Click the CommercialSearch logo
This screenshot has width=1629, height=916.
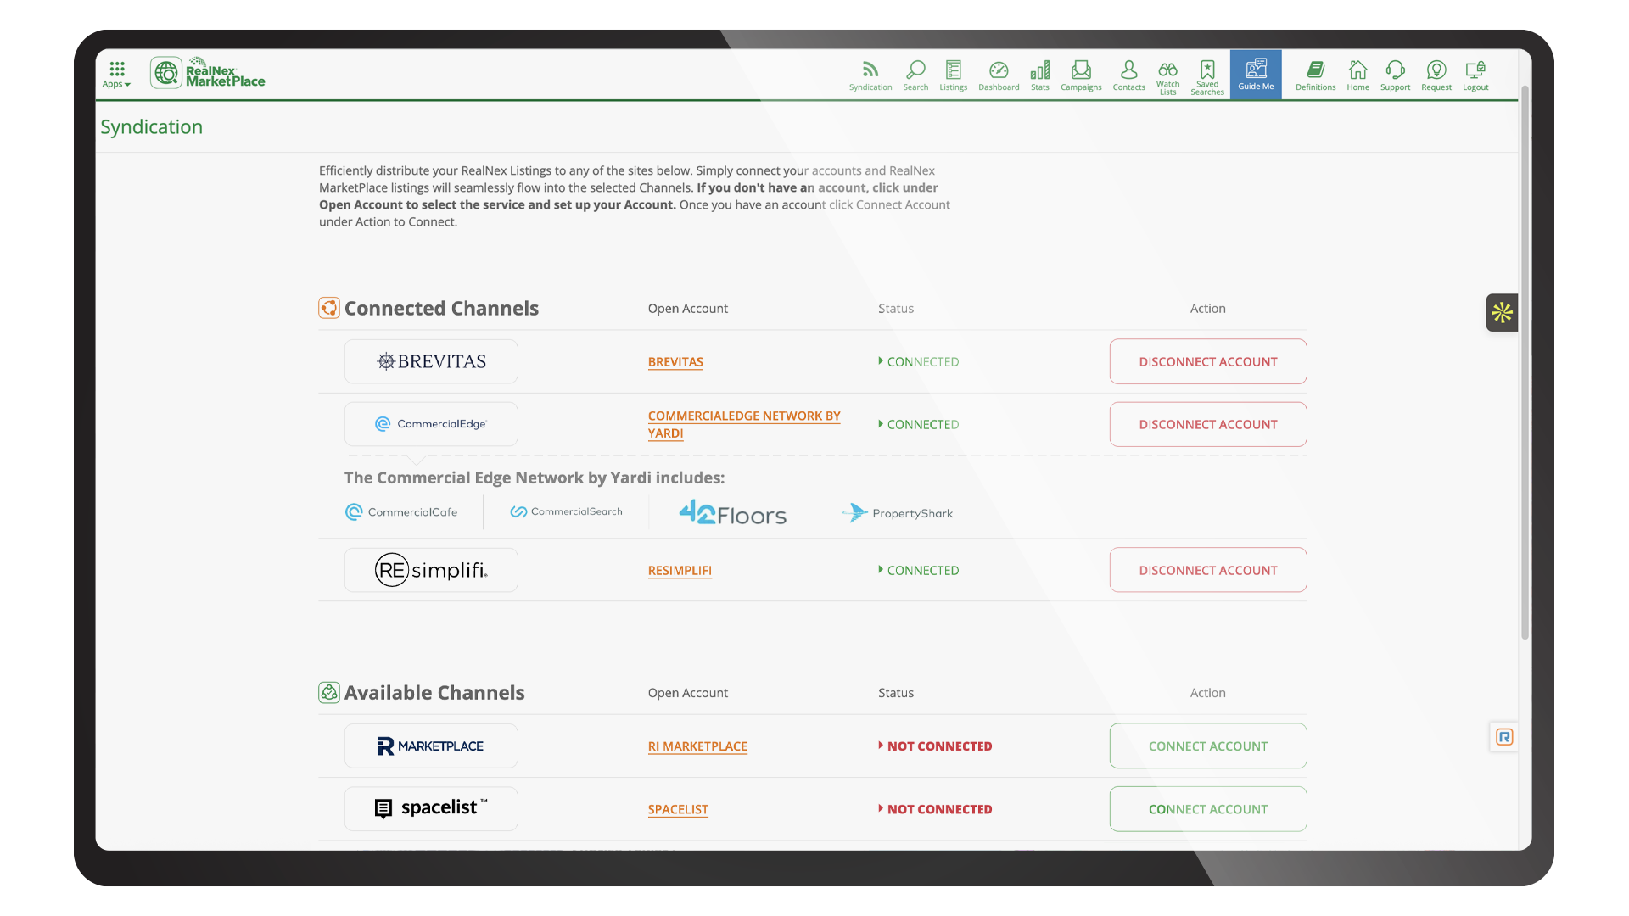pyautogui.click(x=566, y=511)
